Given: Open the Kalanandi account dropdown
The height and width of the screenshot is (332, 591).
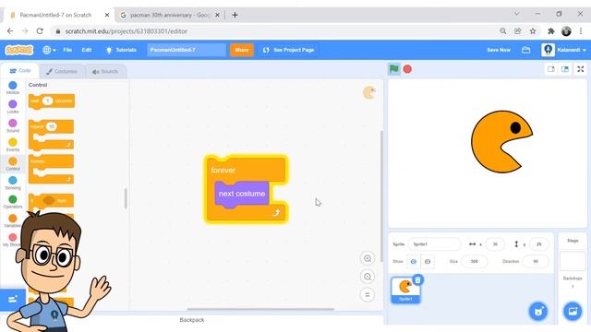Looking at the screenshot, I should tap(564, 50).
